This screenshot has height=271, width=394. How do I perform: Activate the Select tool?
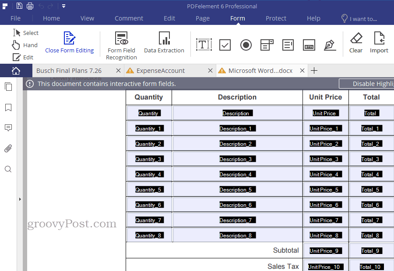26,33
